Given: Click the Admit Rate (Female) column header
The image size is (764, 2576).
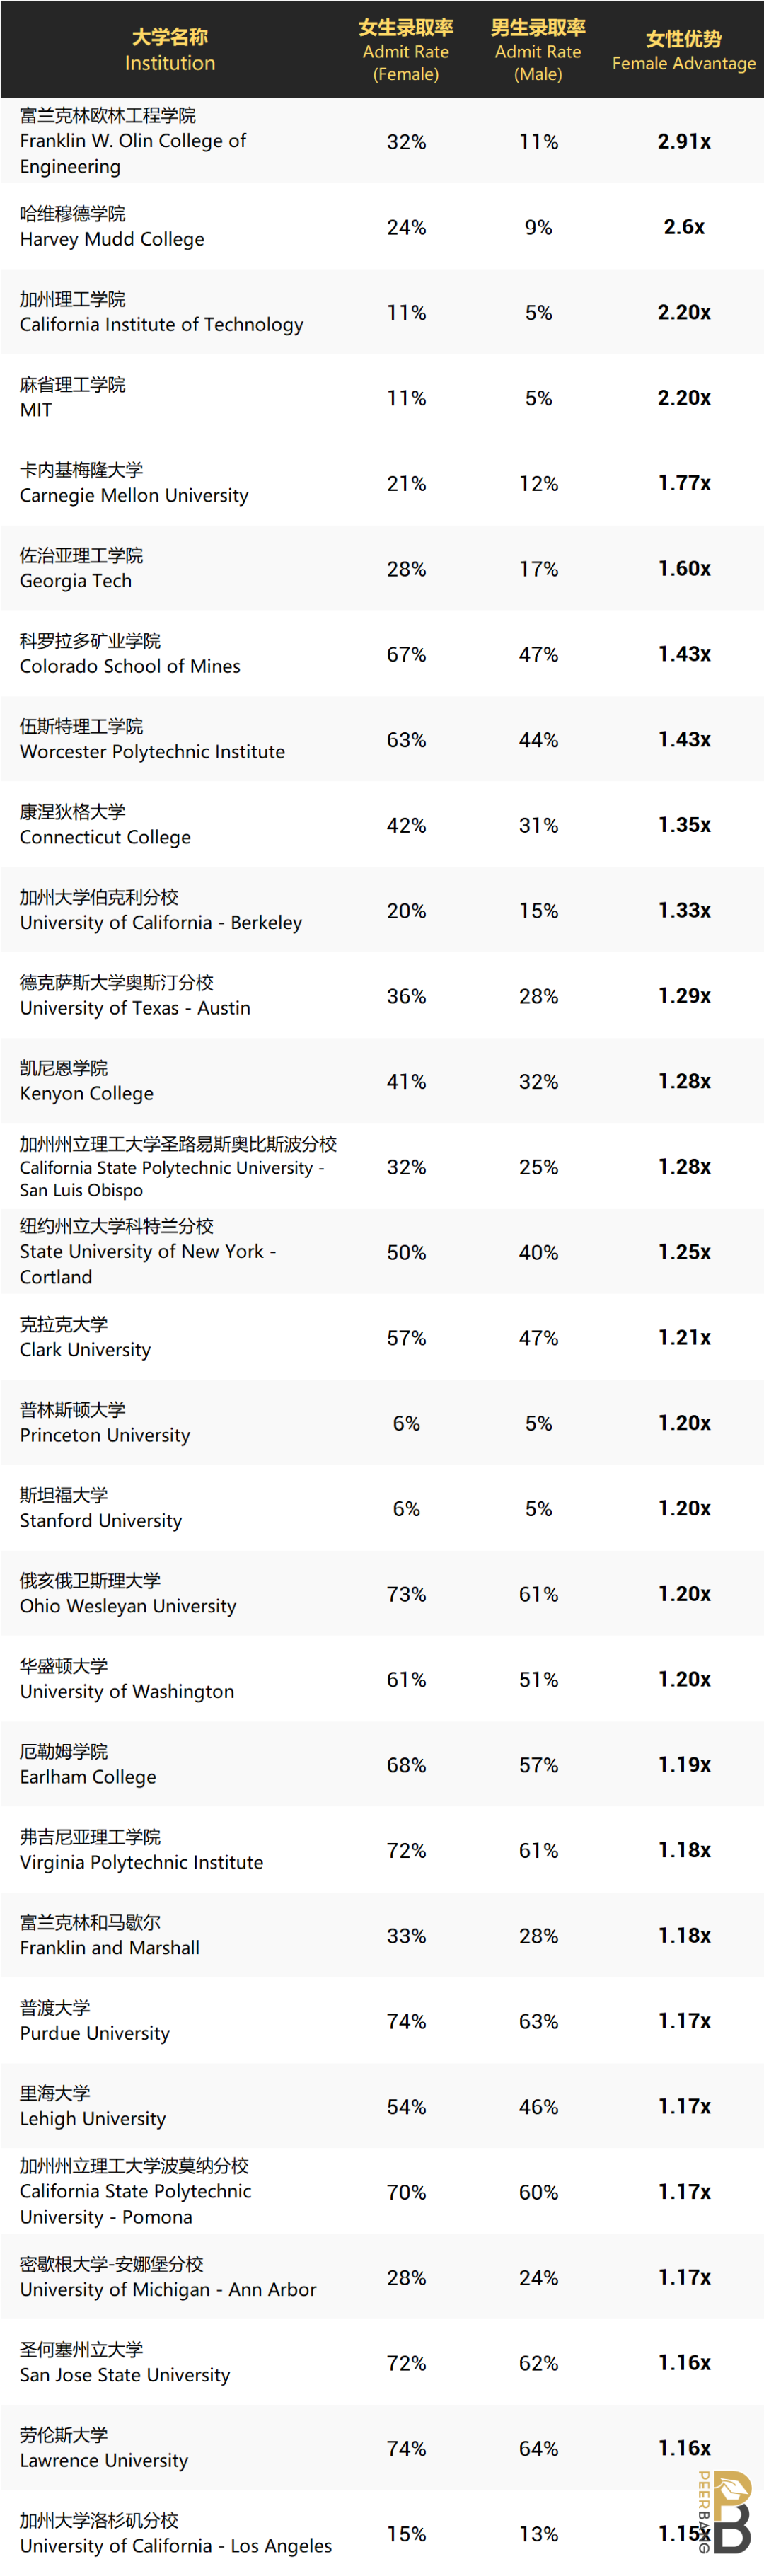Looking at the screenshot, I should pyautogui.click(x=406, y=50).
